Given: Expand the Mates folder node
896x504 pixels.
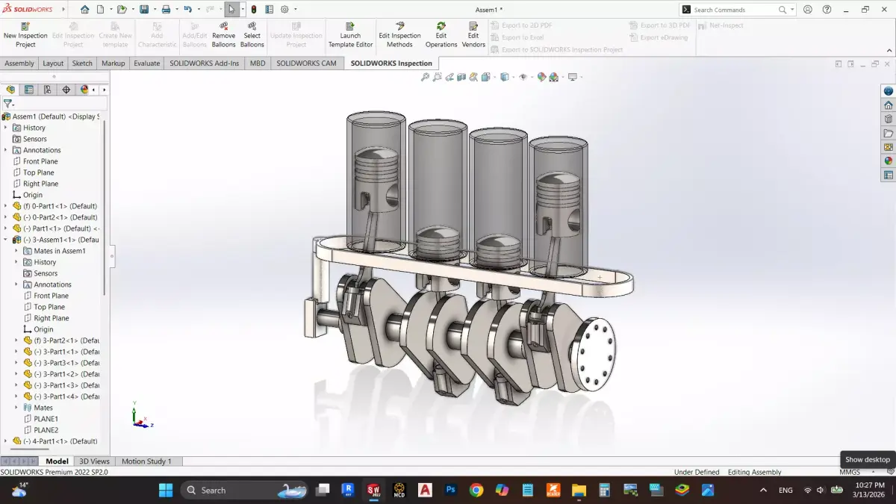Looking at the screenshot, I should (x=16, y=408).
